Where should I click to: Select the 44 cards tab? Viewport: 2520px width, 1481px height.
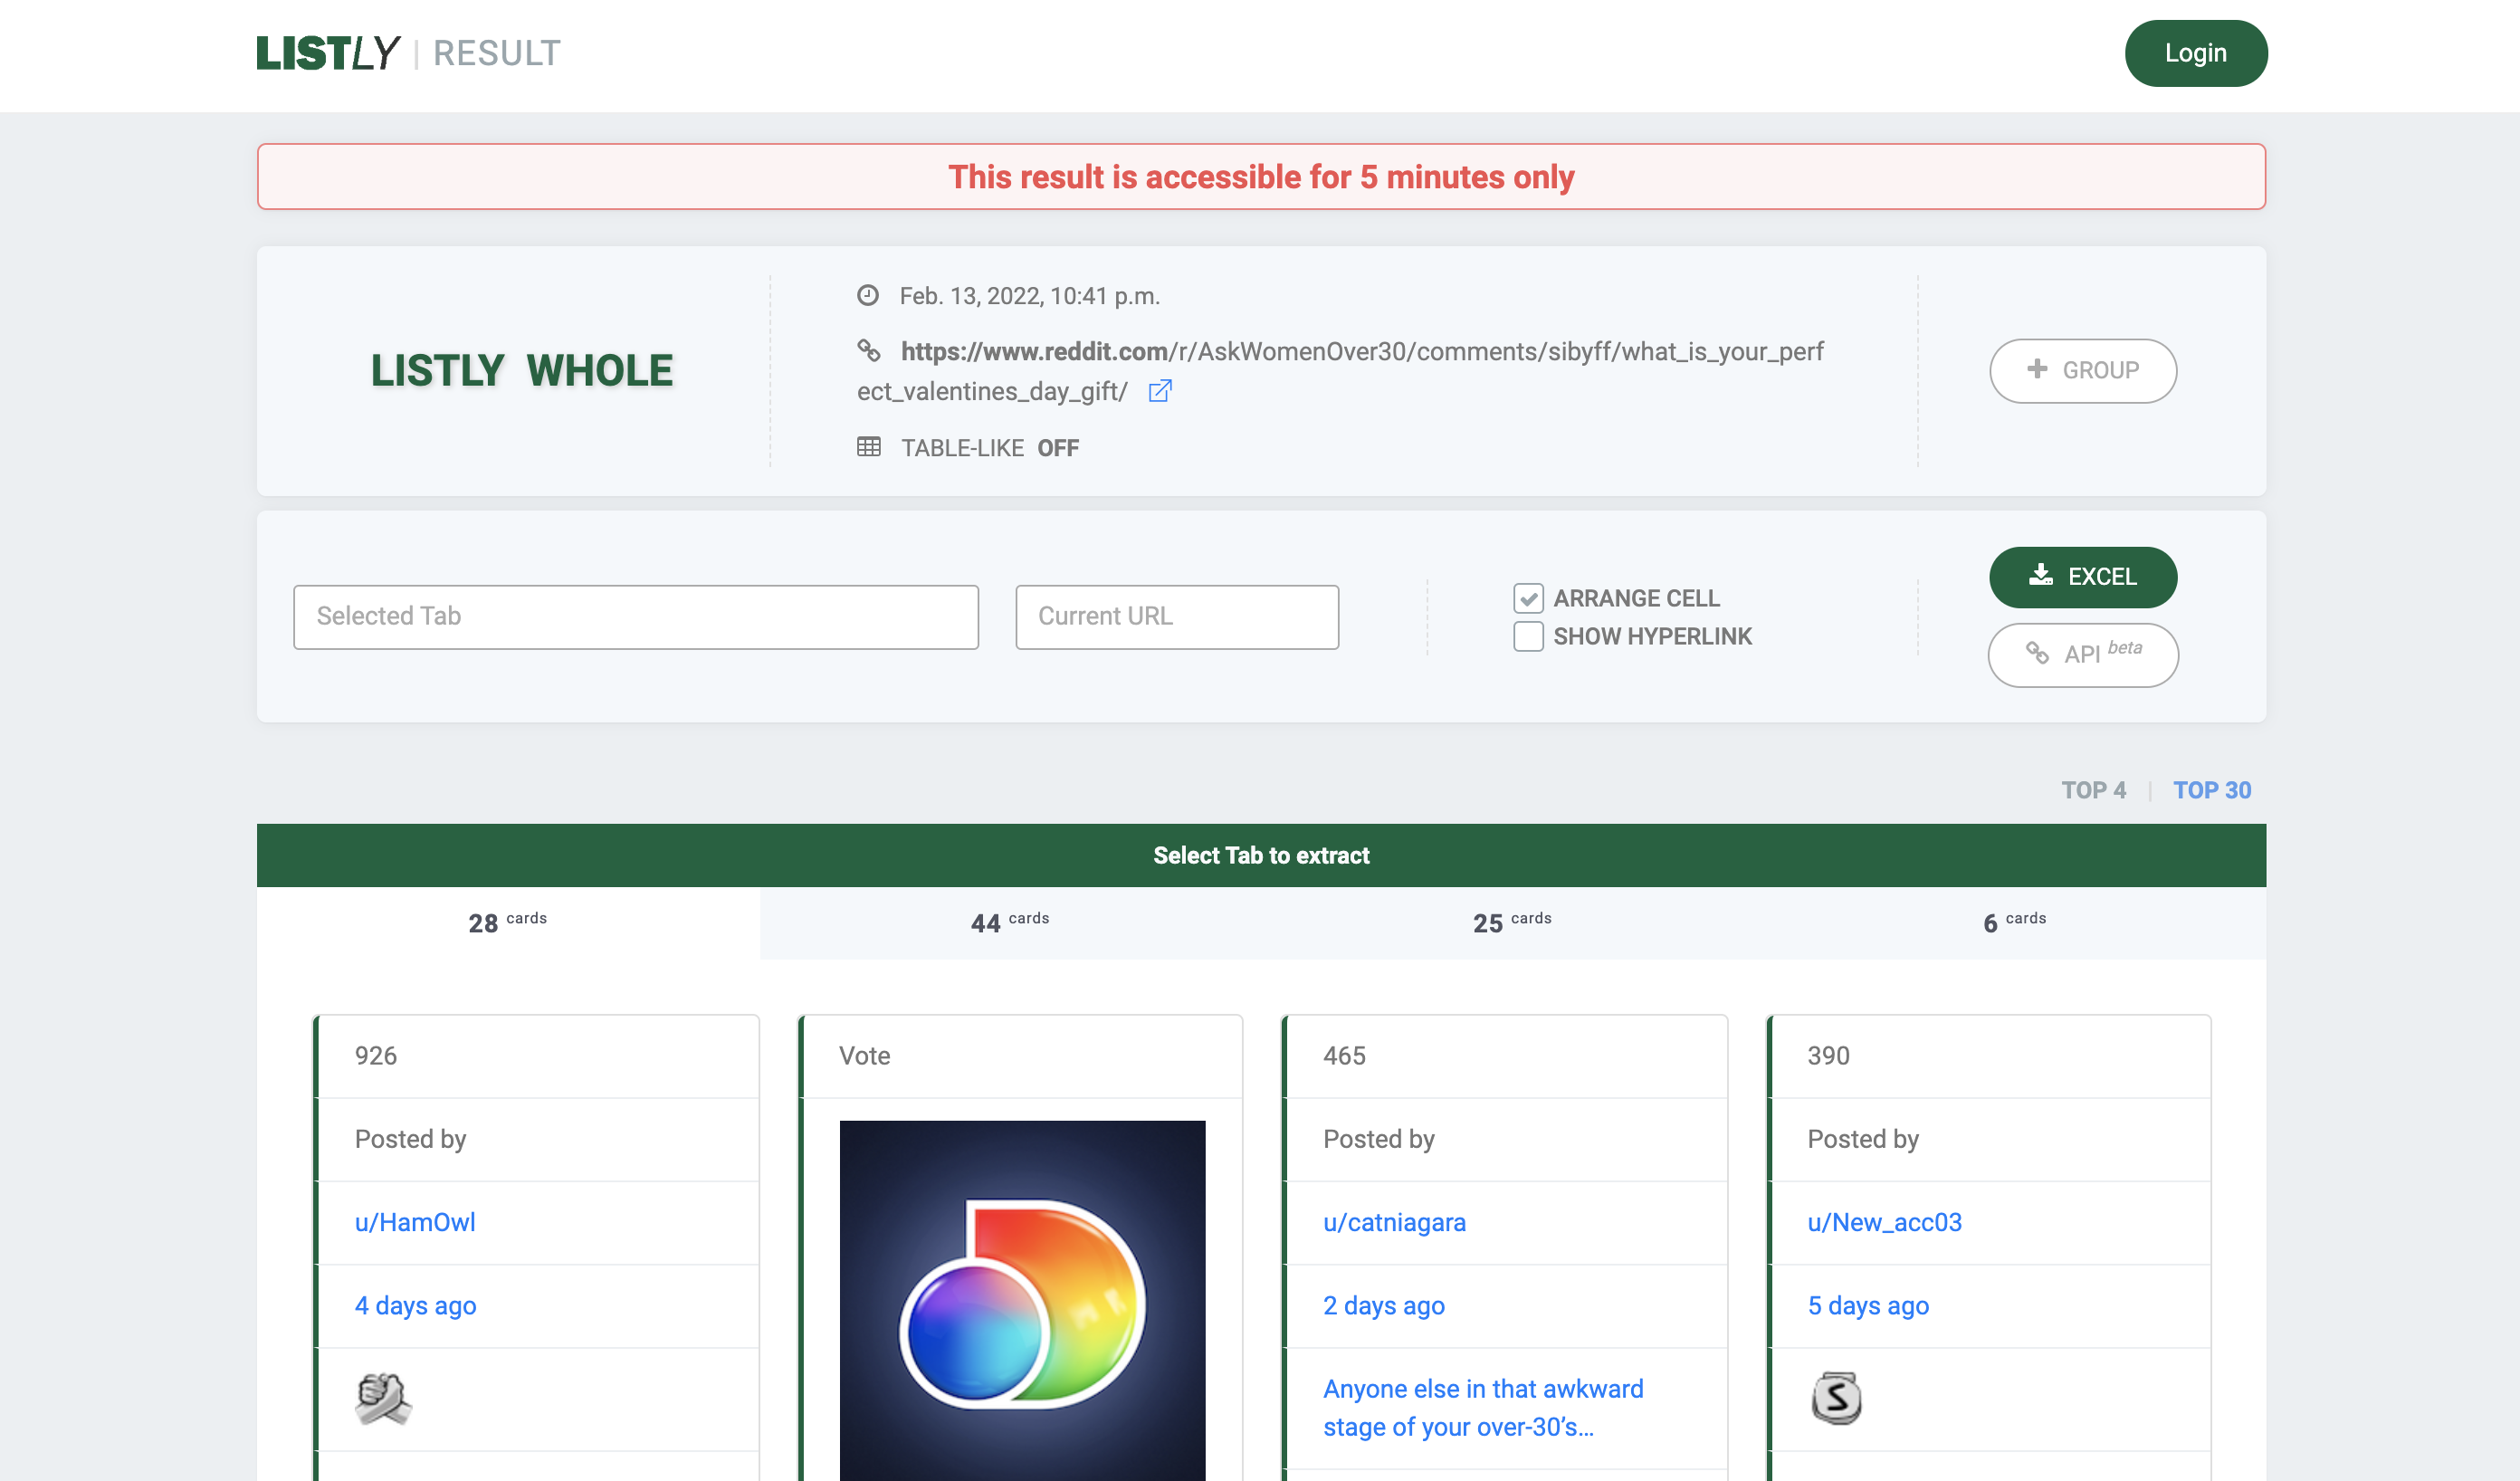(x=1011, y=921)
